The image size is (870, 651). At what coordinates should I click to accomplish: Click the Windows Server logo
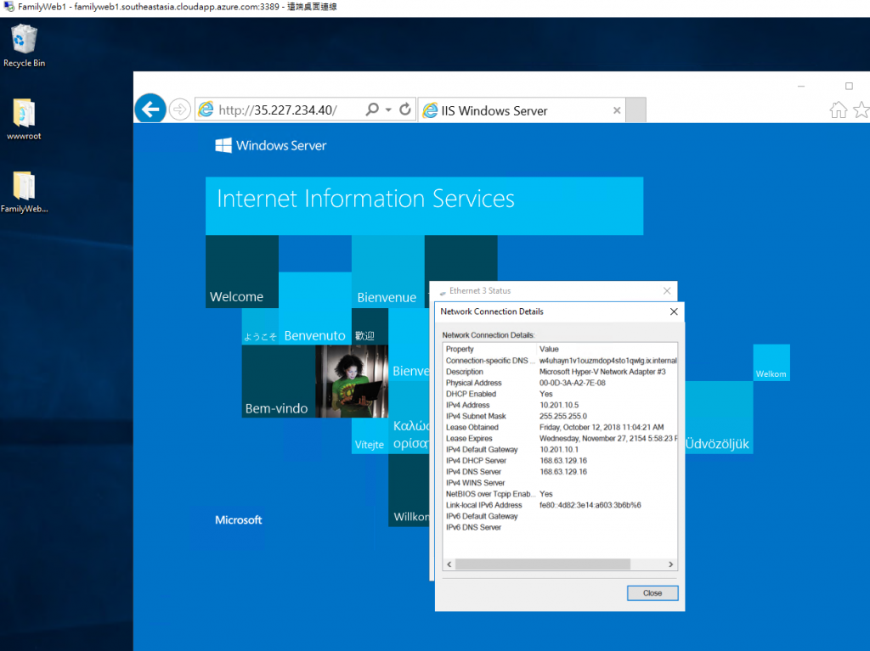click(271, 145)
